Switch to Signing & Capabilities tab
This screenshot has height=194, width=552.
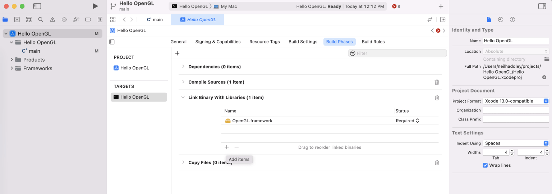tap(218, 42)
